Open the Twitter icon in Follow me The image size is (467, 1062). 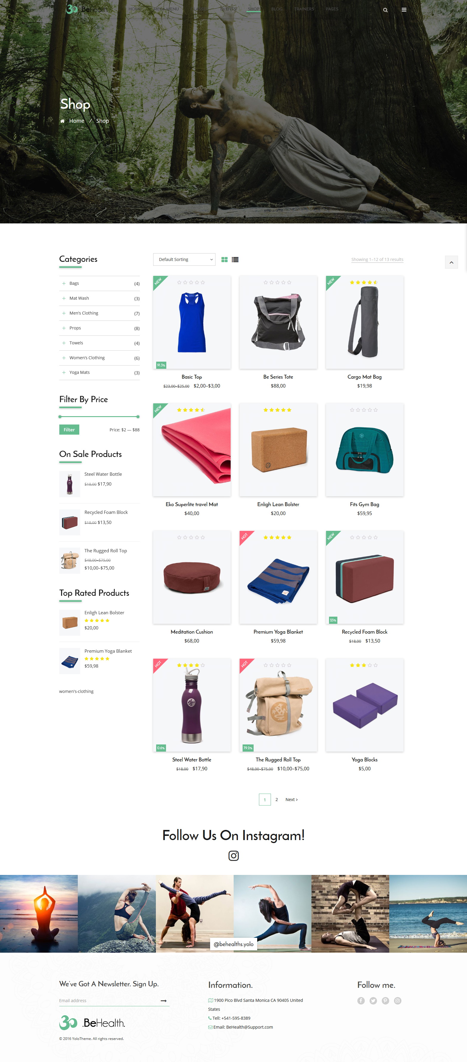[x=373, y=1001]
